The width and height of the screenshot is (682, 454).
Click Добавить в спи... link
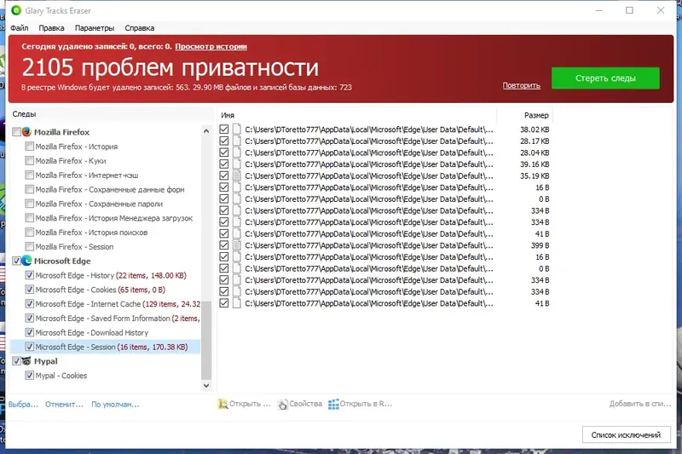640,404
